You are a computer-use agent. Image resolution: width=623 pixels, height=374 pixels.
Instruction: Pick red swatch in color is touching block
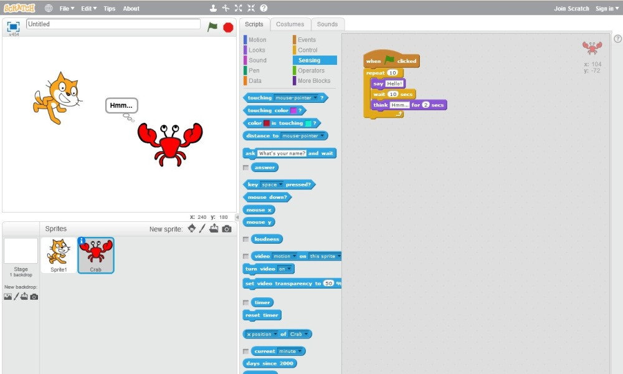(x=267, y=123)
